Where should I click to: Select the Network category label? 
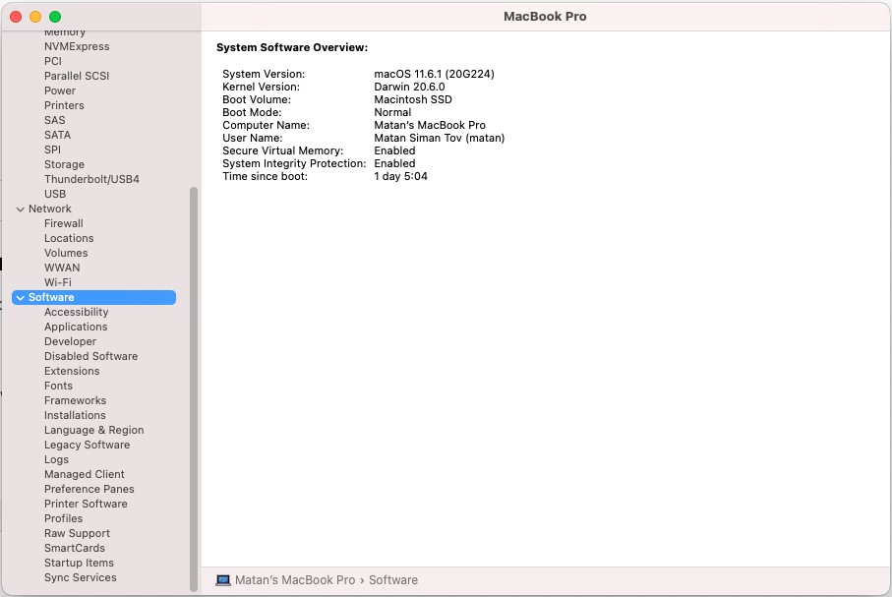point(50,209)
